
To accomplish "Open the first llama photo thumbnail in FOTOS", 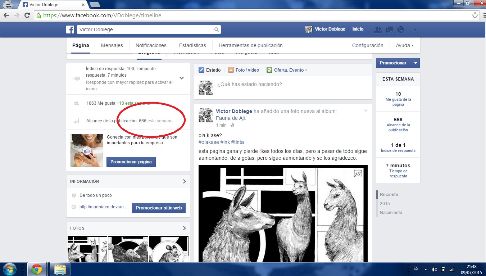I will click(87, 249).
